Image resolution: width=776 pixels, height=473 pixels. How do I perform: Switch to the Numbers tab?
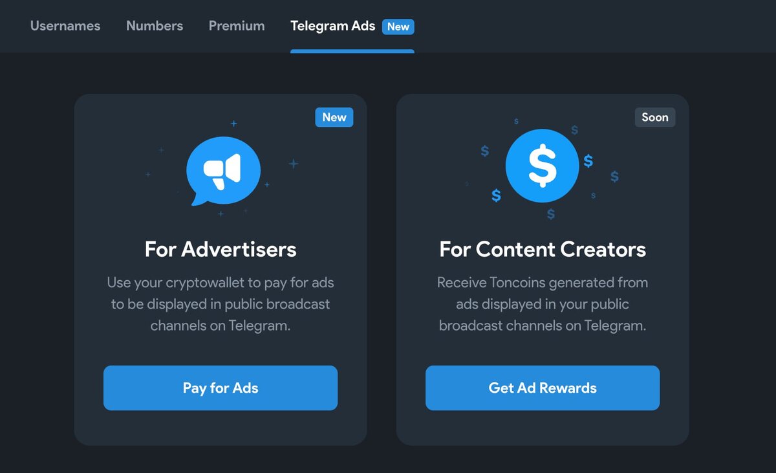(x=155, y=26)
